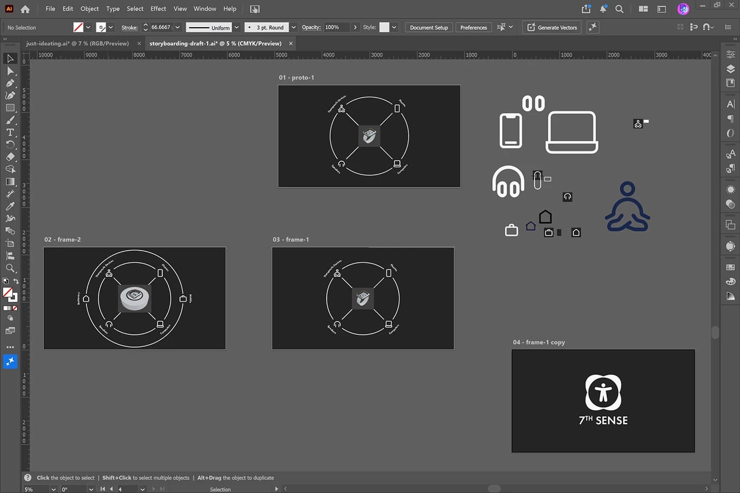The height and width of the screenshot is (493, 740).
Task: Open the Layers panel icon
Action: [730, 69]
